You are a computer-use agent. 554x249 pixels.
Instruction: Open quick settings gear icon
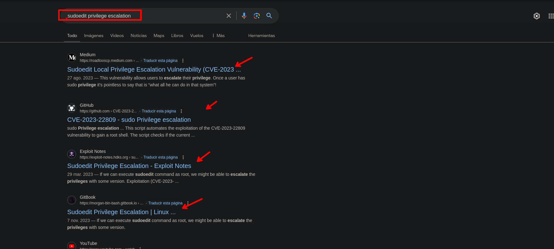click(x=537, y=16)
